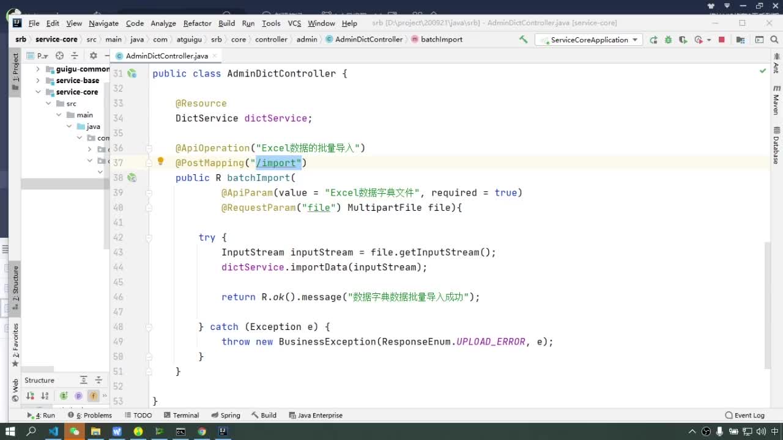The width and height of the screenshot is (783, 440).
Task: Locate current file with crosshair icon
Action: [x=60, y=56]
